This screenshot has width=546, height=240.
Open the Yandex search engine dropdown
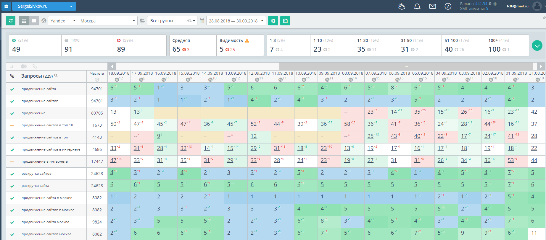pyautogui.click(x=63, y=21)
